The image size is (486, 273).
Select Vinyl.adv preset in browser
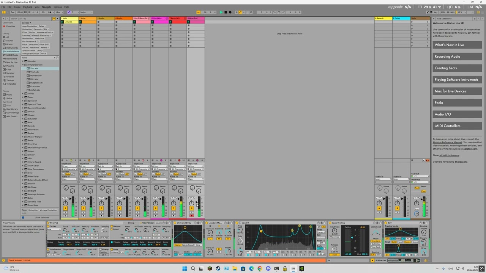pos(35,72)
